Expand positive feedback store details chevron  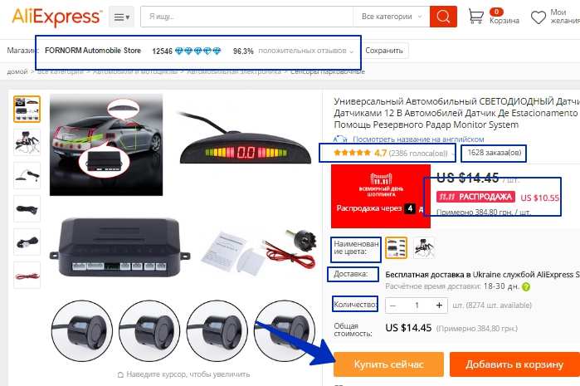point(352,51)
